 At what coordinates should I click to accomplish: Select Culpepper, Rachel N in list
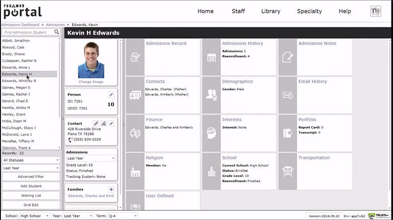[x=19, y=61]
